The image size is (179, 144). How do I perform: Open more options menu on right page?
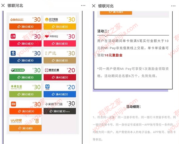pos(173,6)
